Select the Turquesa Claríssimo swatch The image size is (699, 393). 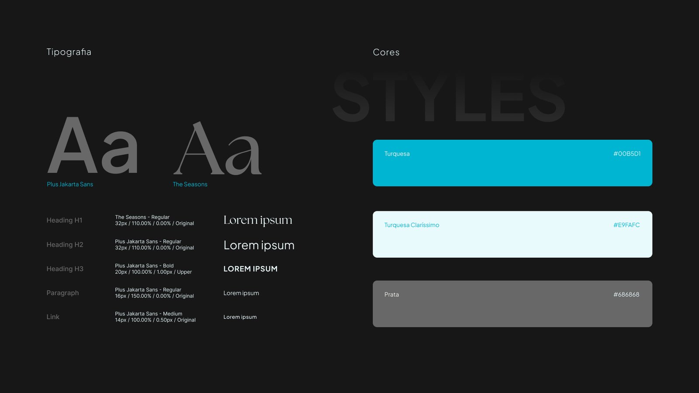pyautogui.click(x=512, y=239)
